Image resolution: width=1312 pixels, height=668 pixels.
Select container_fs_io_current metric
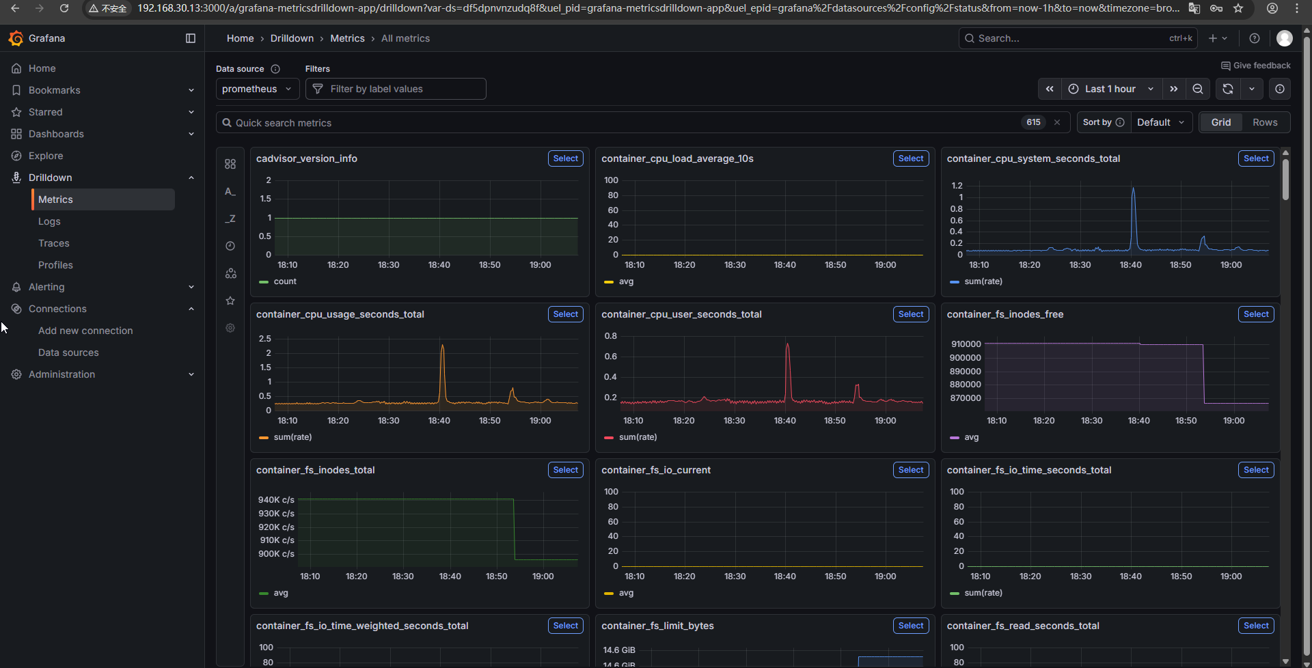tap(911, 470)
